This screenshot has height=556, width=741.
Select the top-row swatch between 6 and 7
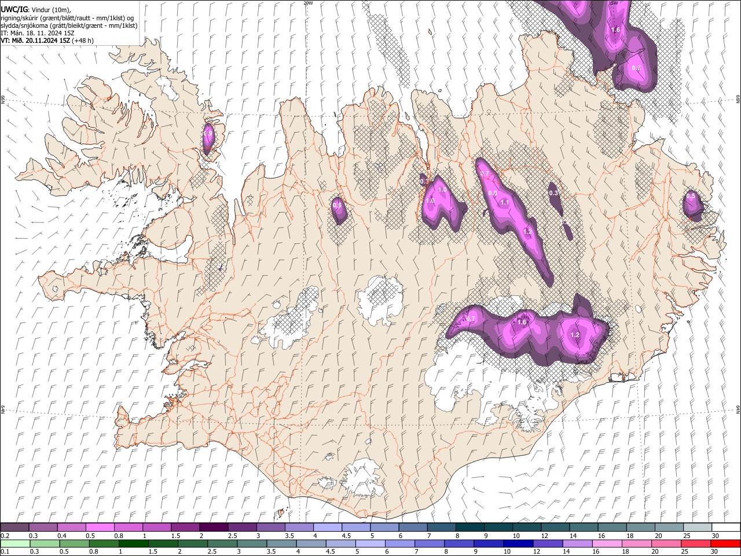tap(413, 528)
